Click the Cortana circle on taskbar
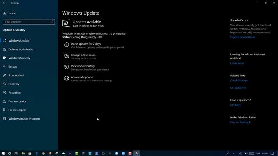278x156 pixels. [x=10, y=153]
